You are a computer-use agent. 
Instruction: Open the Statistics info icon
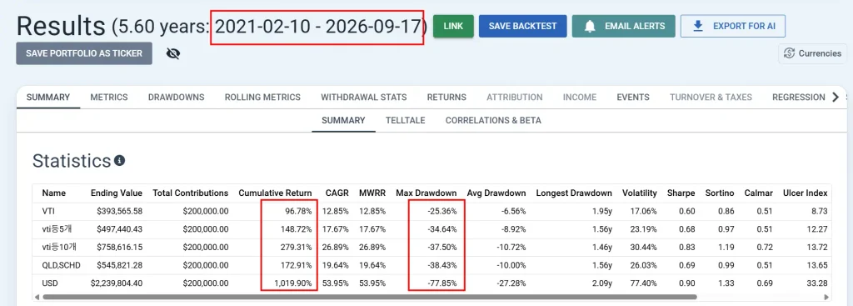pos(120,161)
